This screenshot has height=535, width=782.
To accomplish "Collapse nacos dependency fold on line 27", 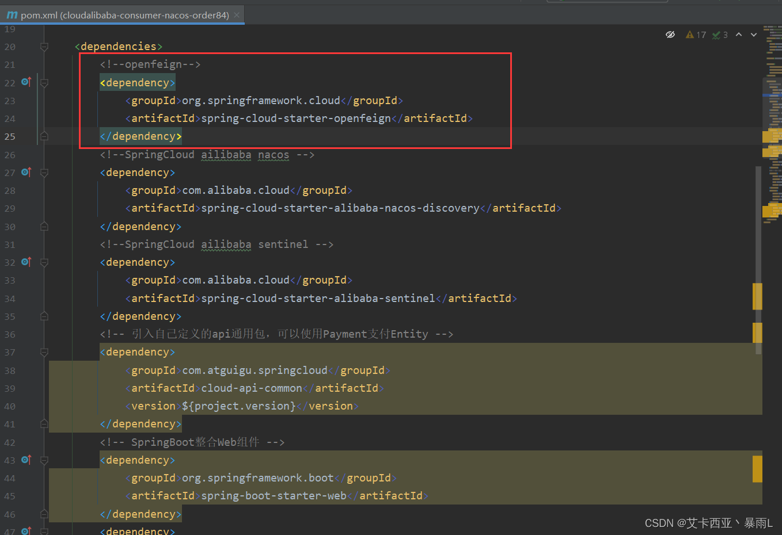I will click(44, 173).
